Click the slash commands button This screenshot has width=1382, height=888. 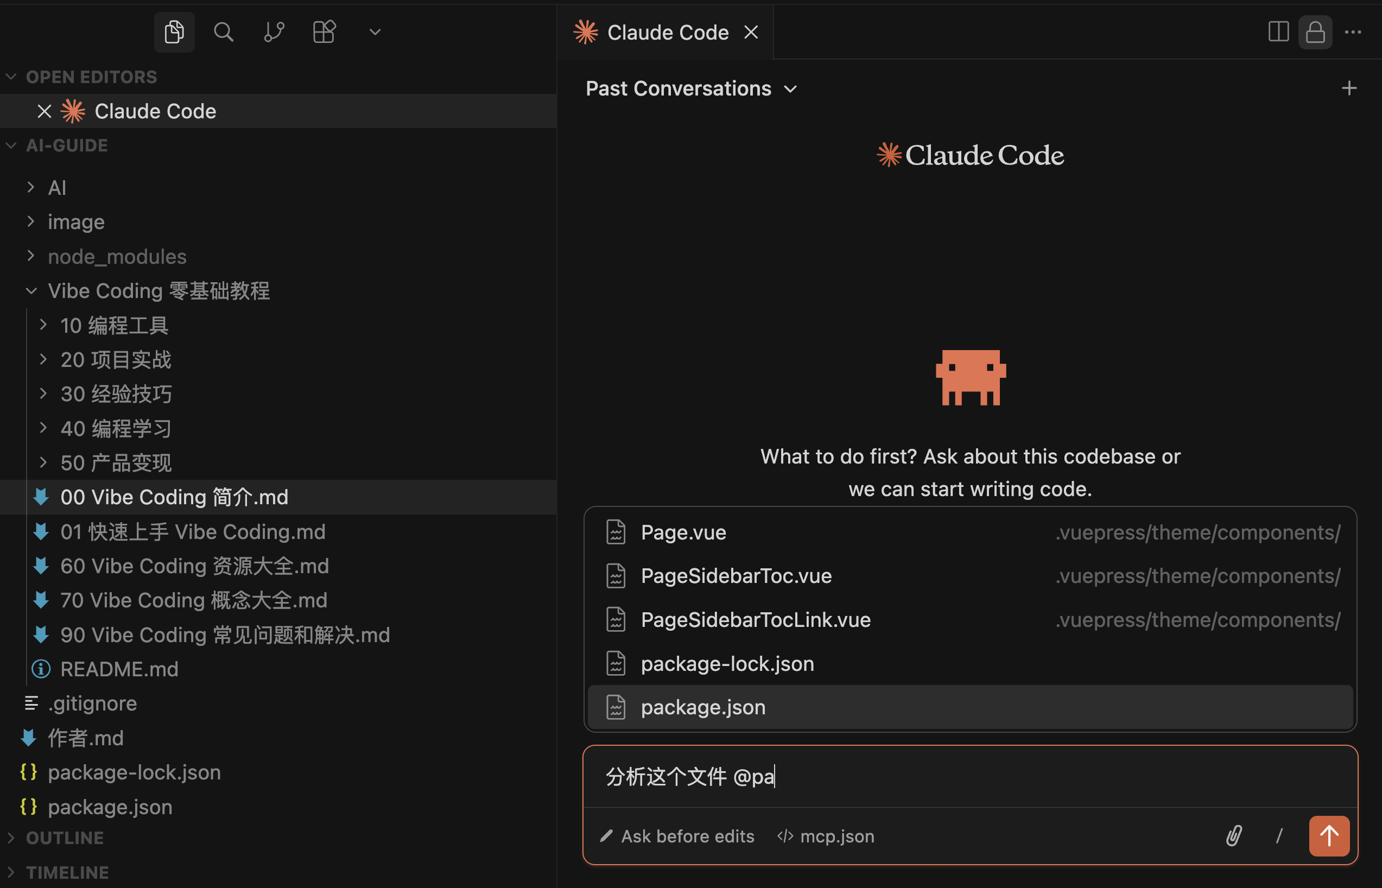(1279, 835)
